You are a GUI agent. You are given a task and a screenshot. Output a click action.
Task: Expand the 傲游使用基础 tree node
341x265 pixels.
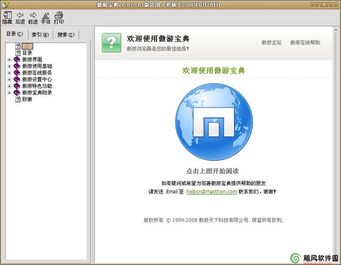(x=9, y=66)
